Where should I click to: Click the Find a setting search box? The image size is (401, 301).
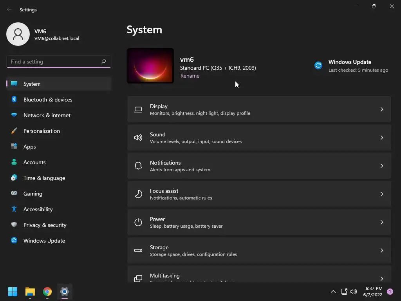coord(59,62)
